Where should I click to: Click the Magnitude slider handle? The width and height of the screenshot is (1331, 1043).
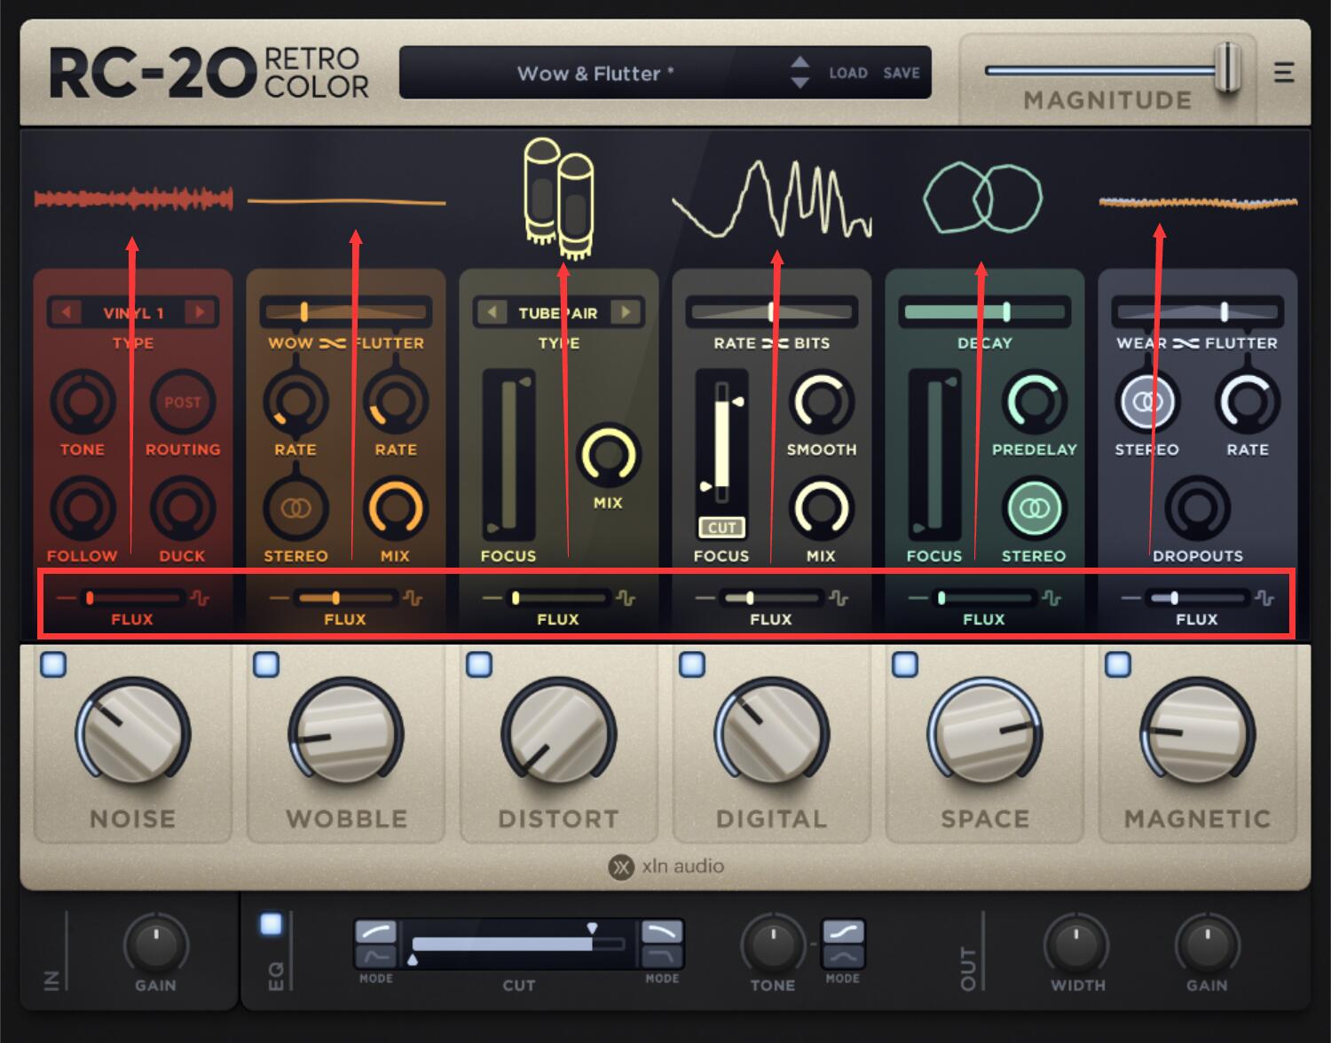[1228, 67]
